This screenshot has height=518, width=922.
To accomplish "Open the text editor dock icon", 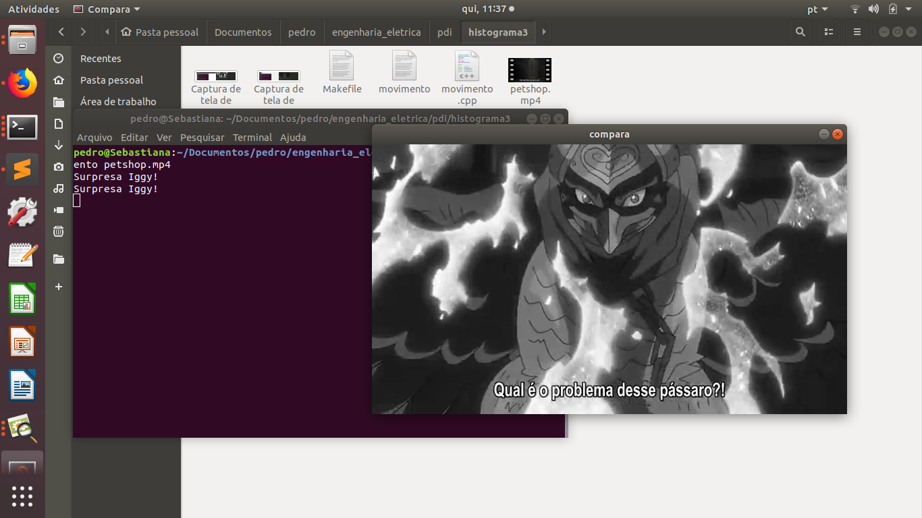I will pyautogui.click(x=22, y=256).
